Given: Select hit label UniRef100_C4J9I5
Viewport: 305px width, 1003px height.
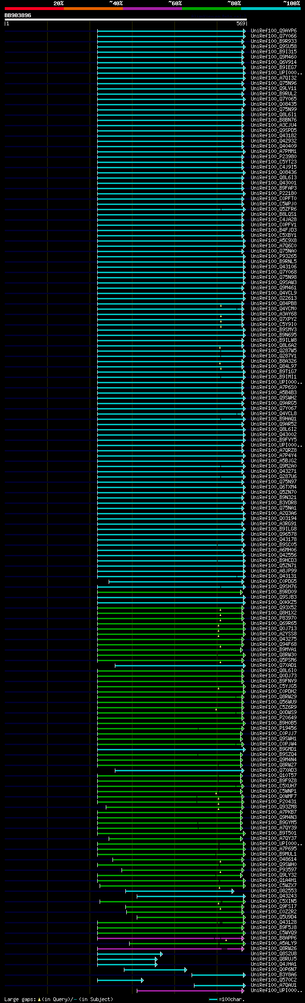Looking at the screenshot, I should [x=274, y=167].
